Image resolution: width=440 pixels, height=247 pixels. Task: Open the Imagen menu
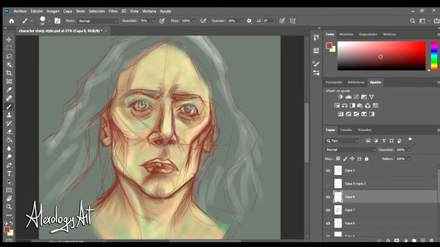pos(53,11)
